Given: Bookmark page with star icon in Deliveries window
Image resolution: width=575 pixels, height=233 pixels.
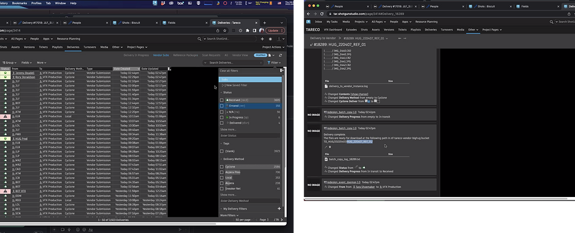Looking at the screenshot, I should (225, 31).
